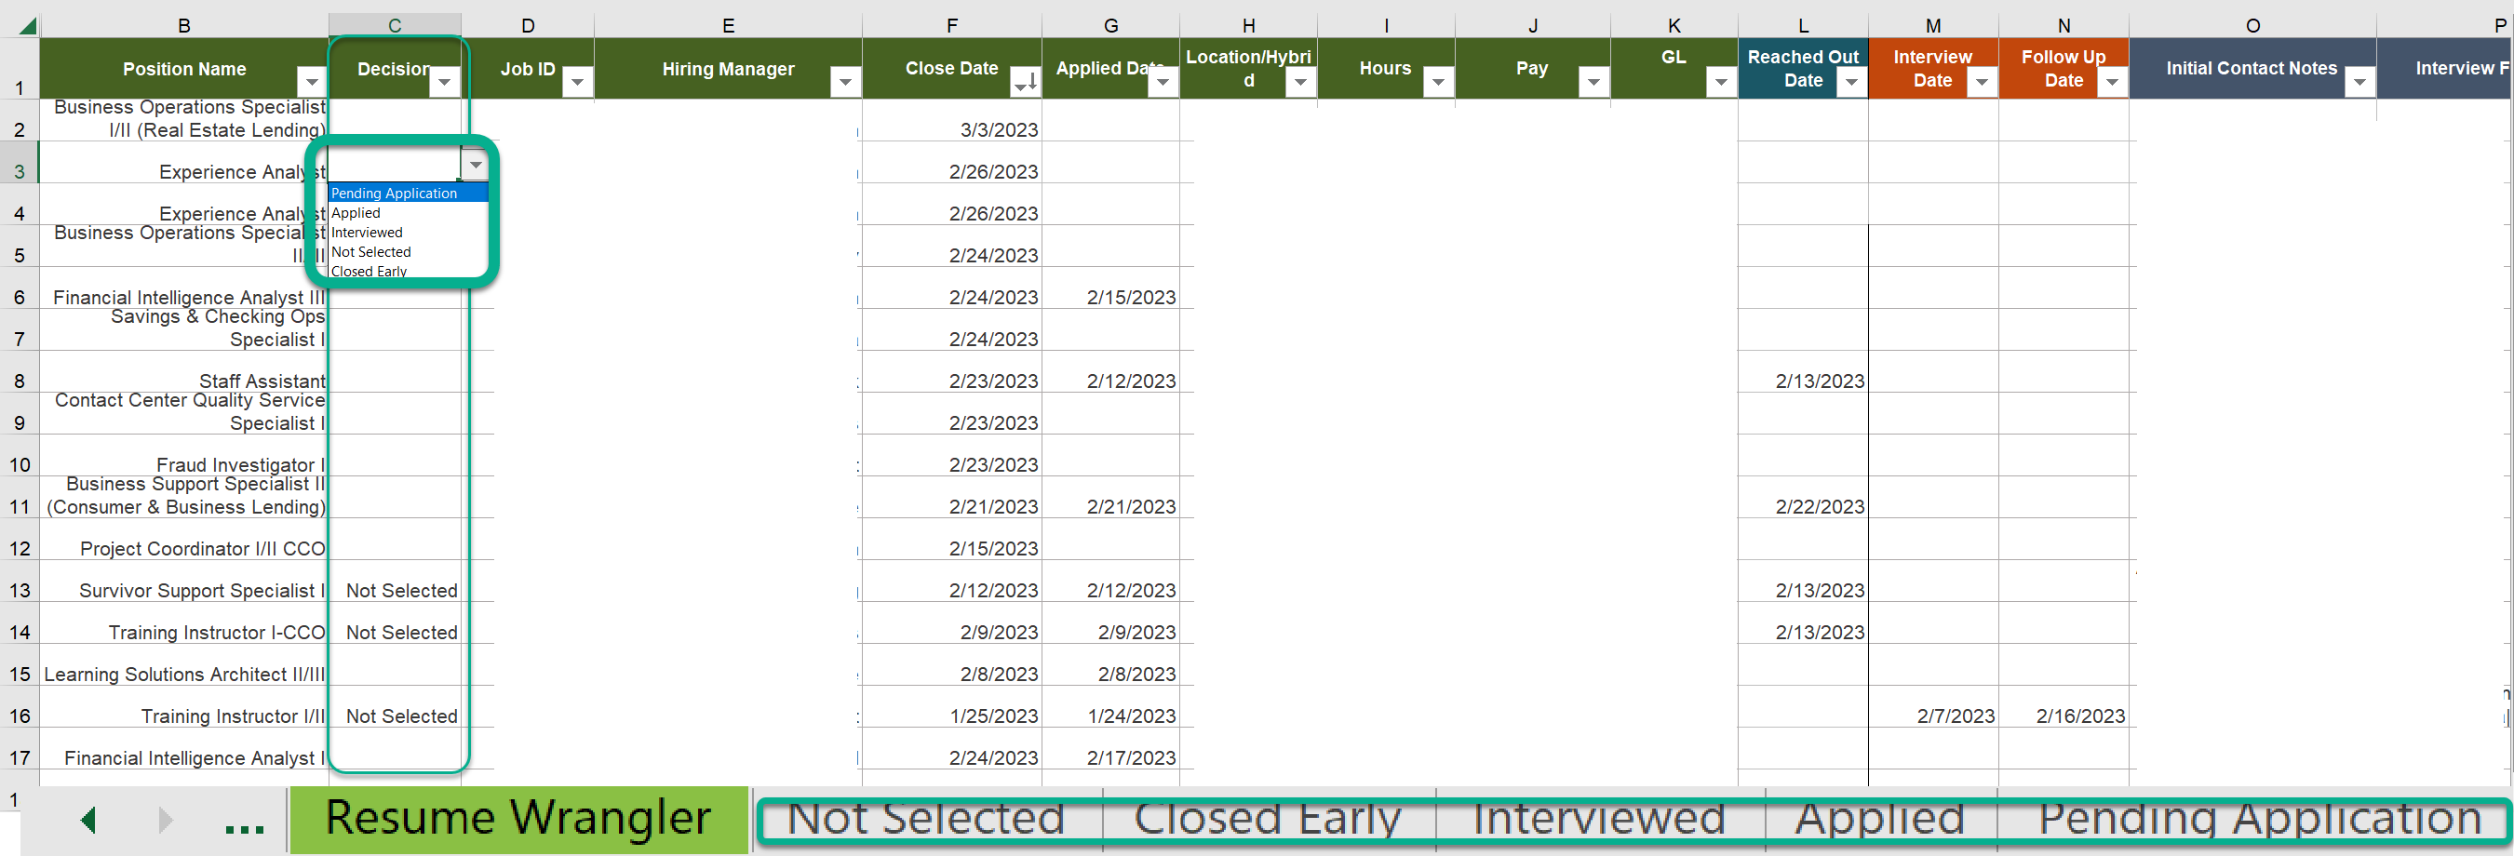The image size is (2514, 856).
Task: Choose Applied from the Decision list
Action: (x=408, y=213)
